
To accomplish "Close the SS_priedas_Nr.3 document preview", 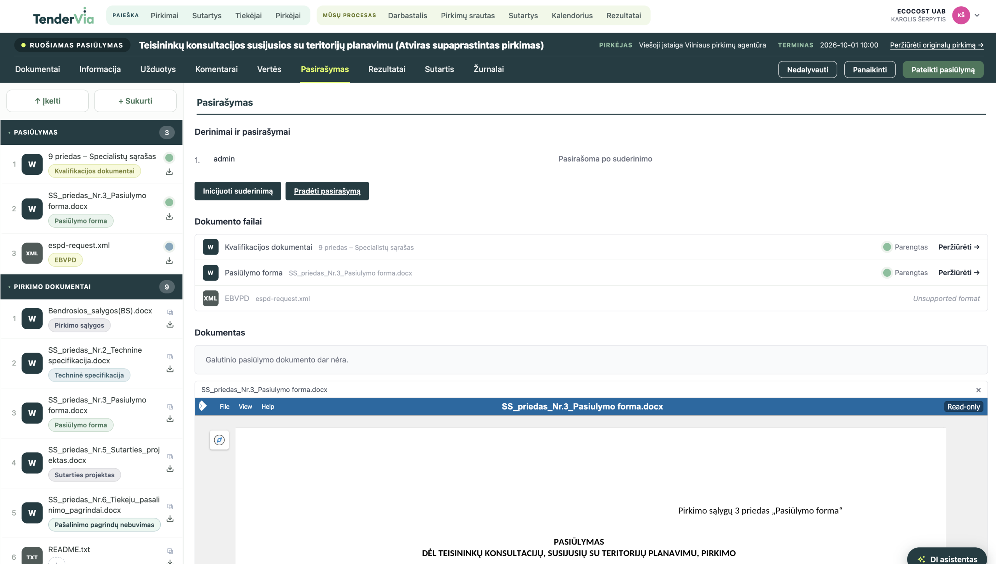I will click(x=978, y=390).
